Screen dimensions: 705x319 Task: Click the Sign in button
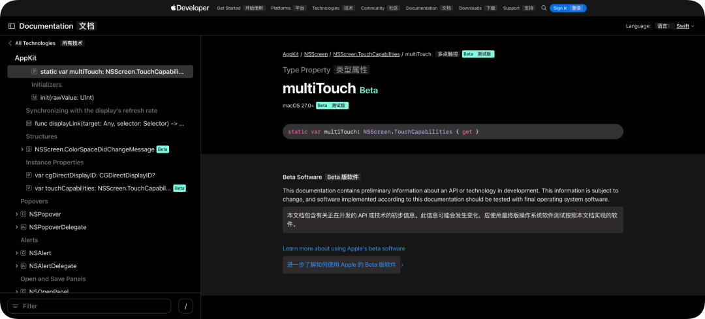click(568, 8)
